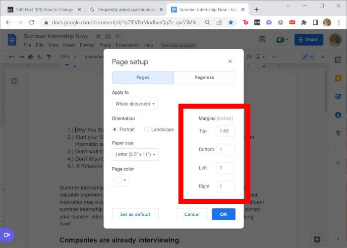
Task: Click the Top margin field
Action: [x=226, y=131]
